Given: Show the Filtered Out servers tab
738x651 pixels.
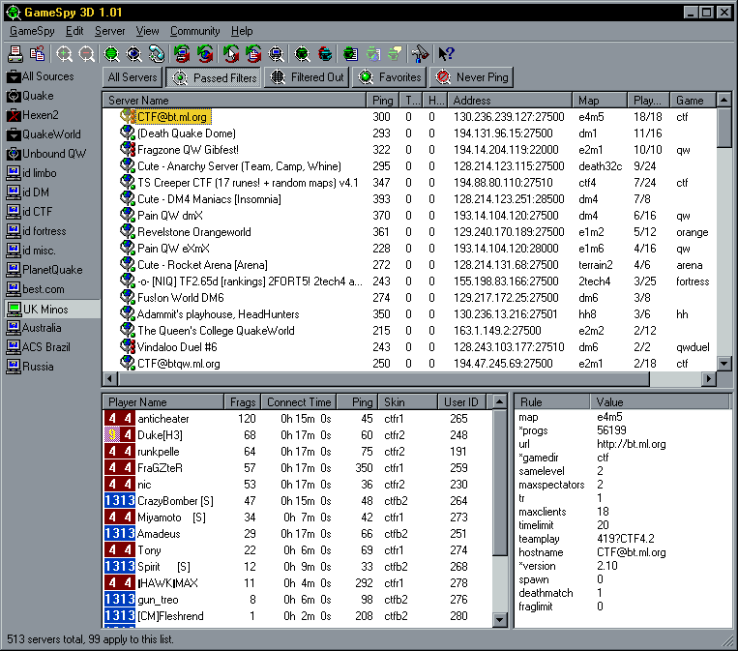Looking at the screenshot, I should (x=307, y=77).
